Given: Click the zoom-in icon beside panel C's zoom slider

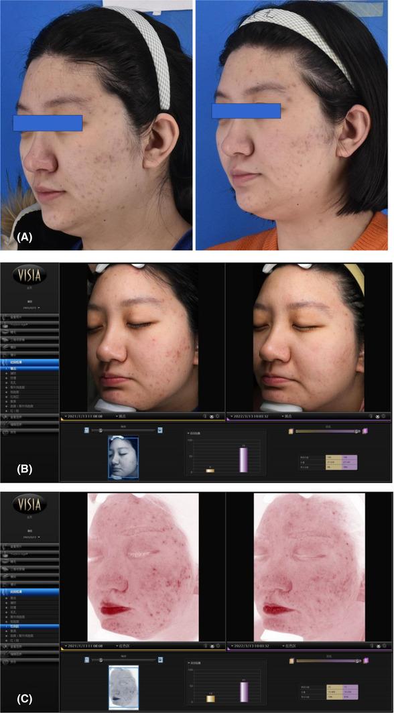Looking at the screenshot, I should point(160,659).
